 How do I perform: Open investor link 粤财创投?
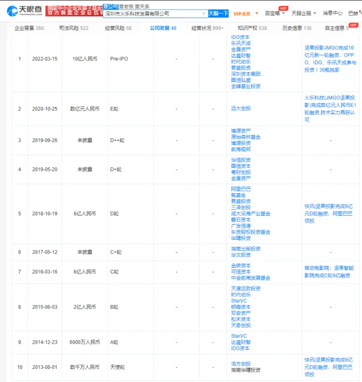241,172
